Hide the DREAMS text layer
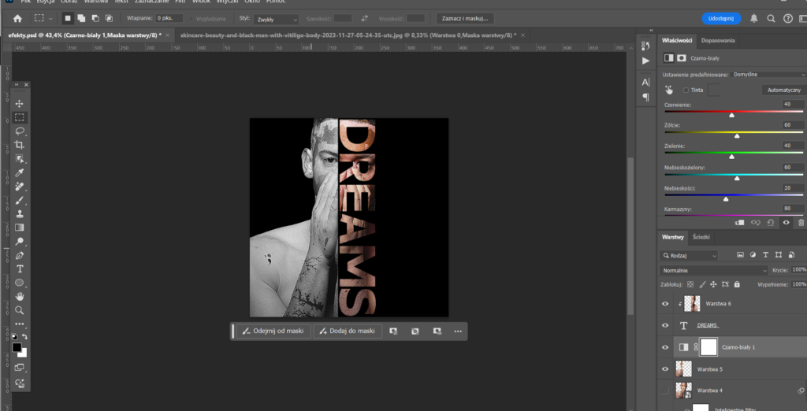The image size is (807, 411). [665, 326]
